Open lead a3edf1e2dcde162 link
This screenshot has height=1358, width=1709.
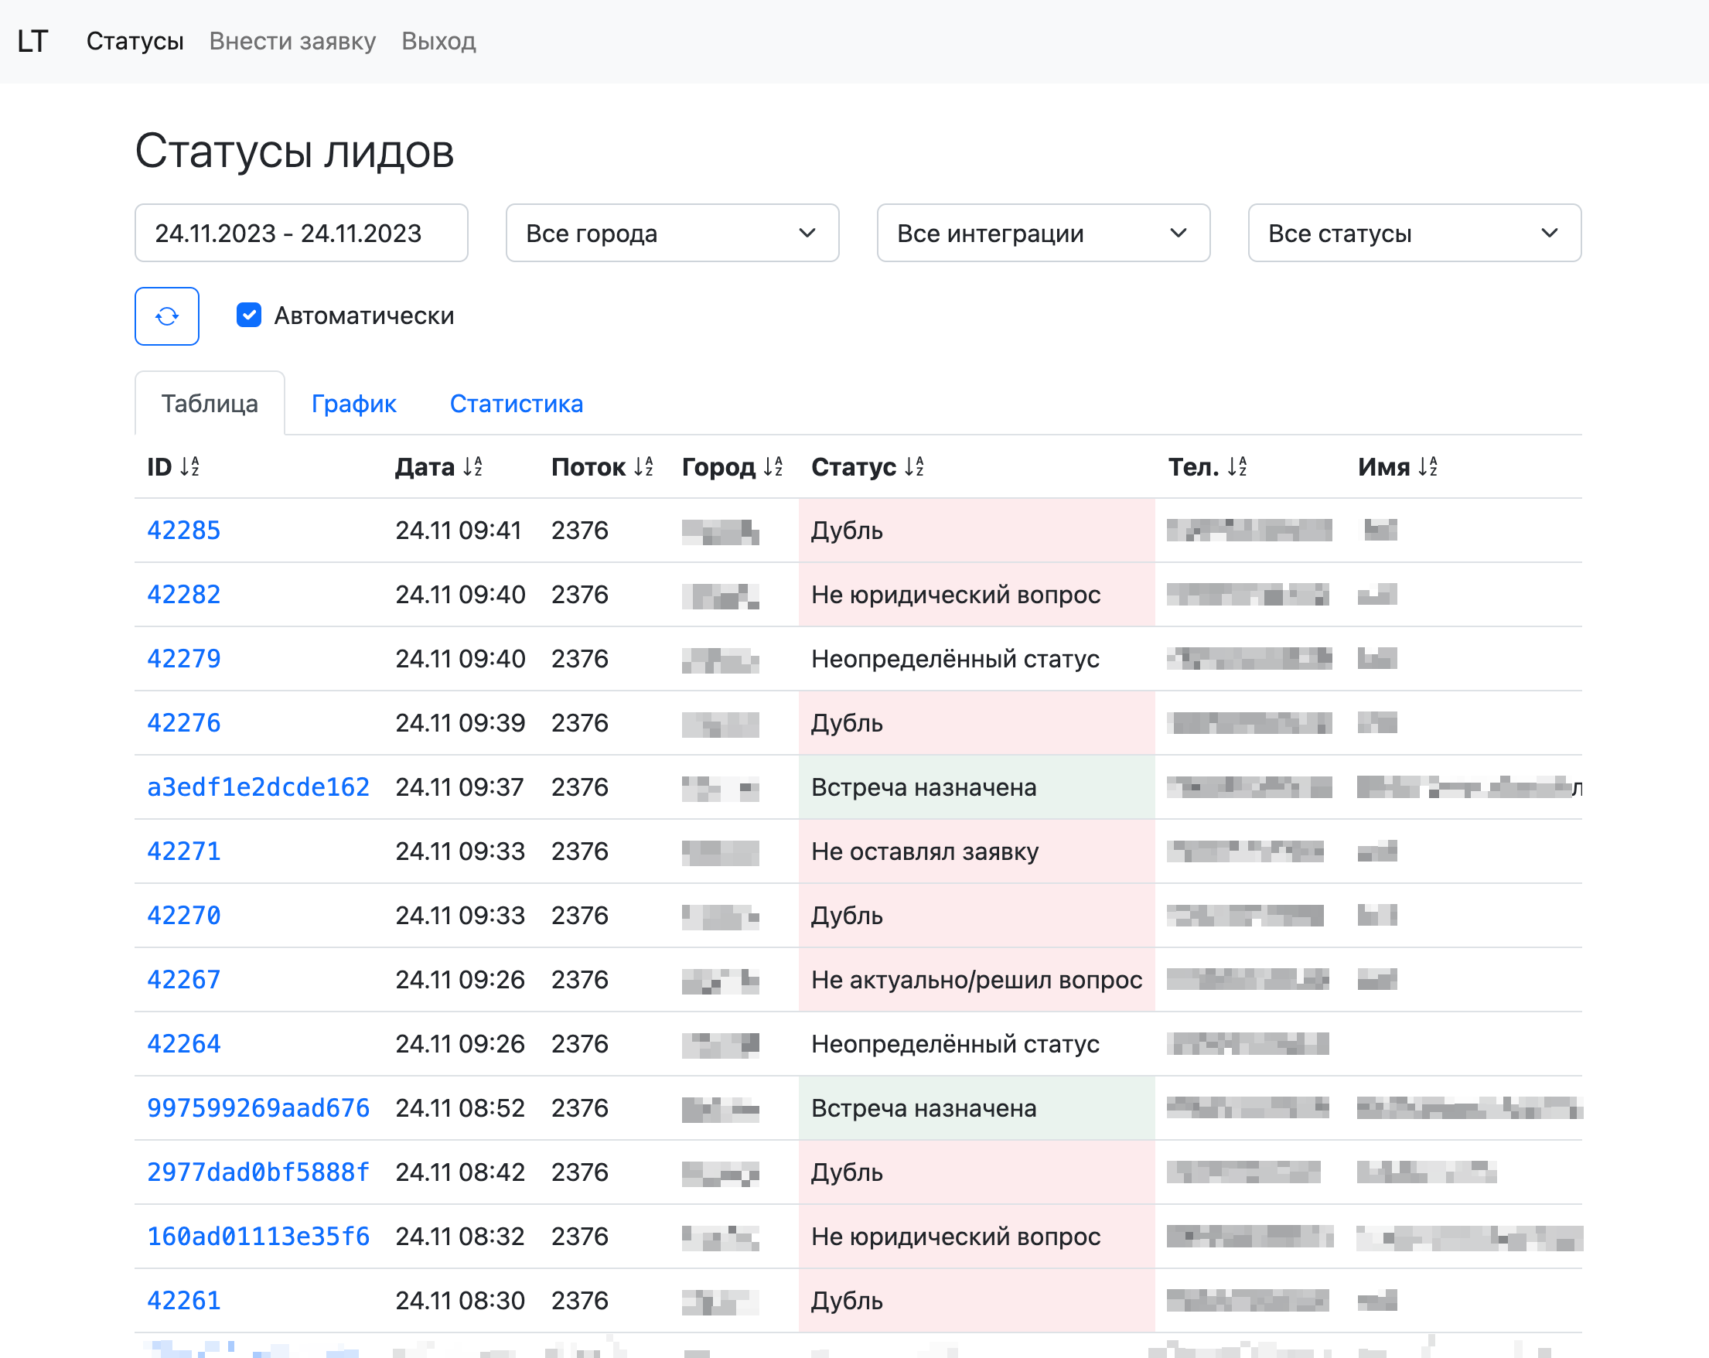[258, 787]
